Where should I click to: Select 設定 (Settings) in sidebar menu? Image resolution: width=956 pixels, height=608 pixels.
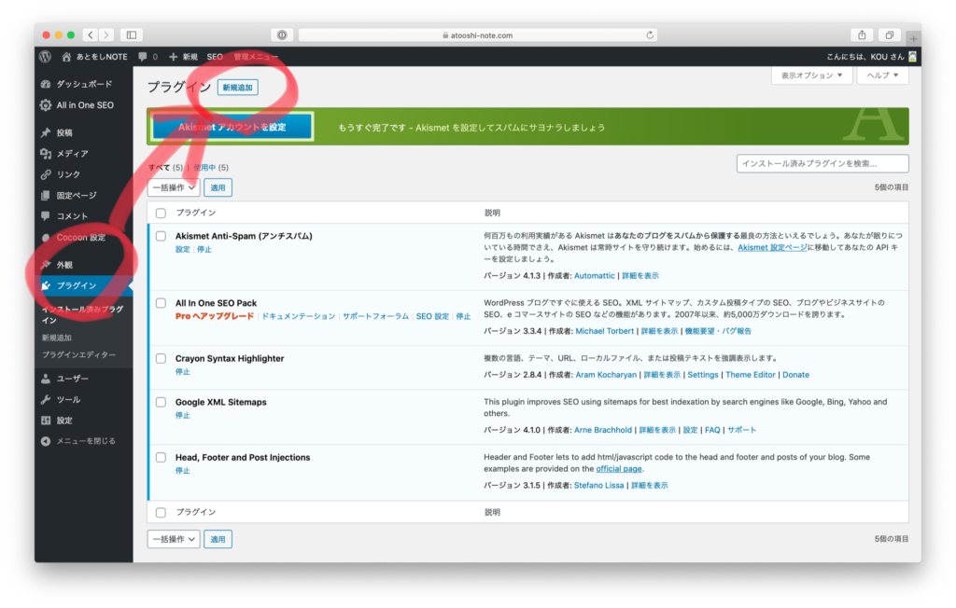click(64, 421)
